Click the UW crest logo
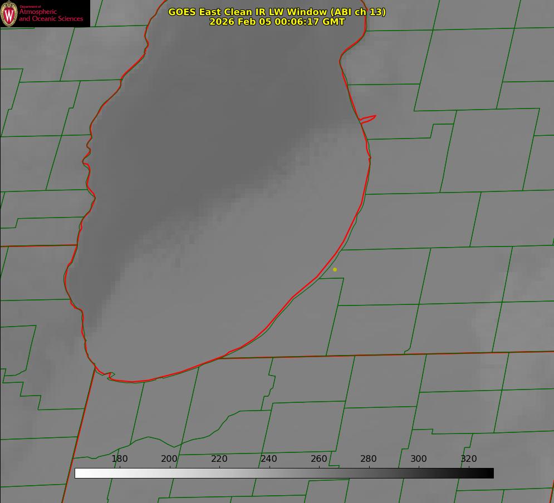554x503 pixels. [x=9, y=13]
